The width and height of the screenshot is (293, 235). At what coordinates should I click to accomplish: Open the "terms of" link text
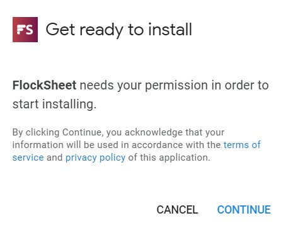(242, 145)
